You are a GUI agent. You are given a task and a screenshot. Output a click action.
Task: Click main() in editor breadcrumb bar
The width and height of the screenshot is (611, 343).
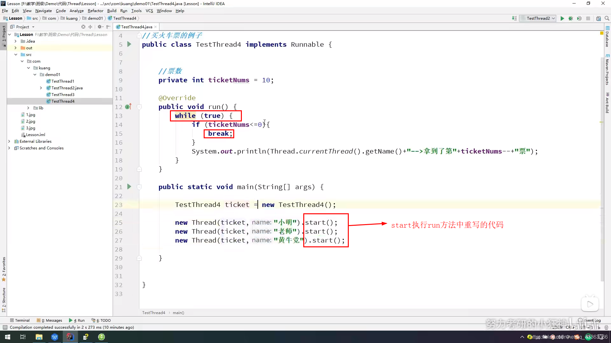(x=178, y=313)
